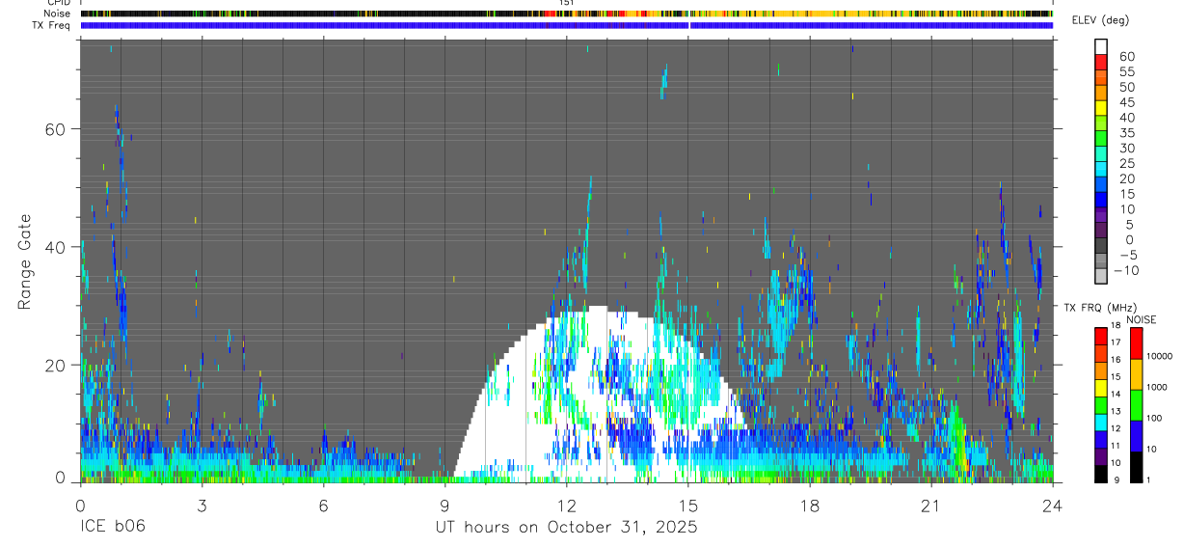The image size is (1184, 547).
Task: Click the 1000 label on the noise scale
Action: [1158, 387]
